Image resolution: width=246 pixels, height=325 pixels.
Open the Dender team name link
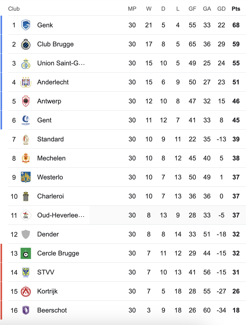click(x=48, y=234)
